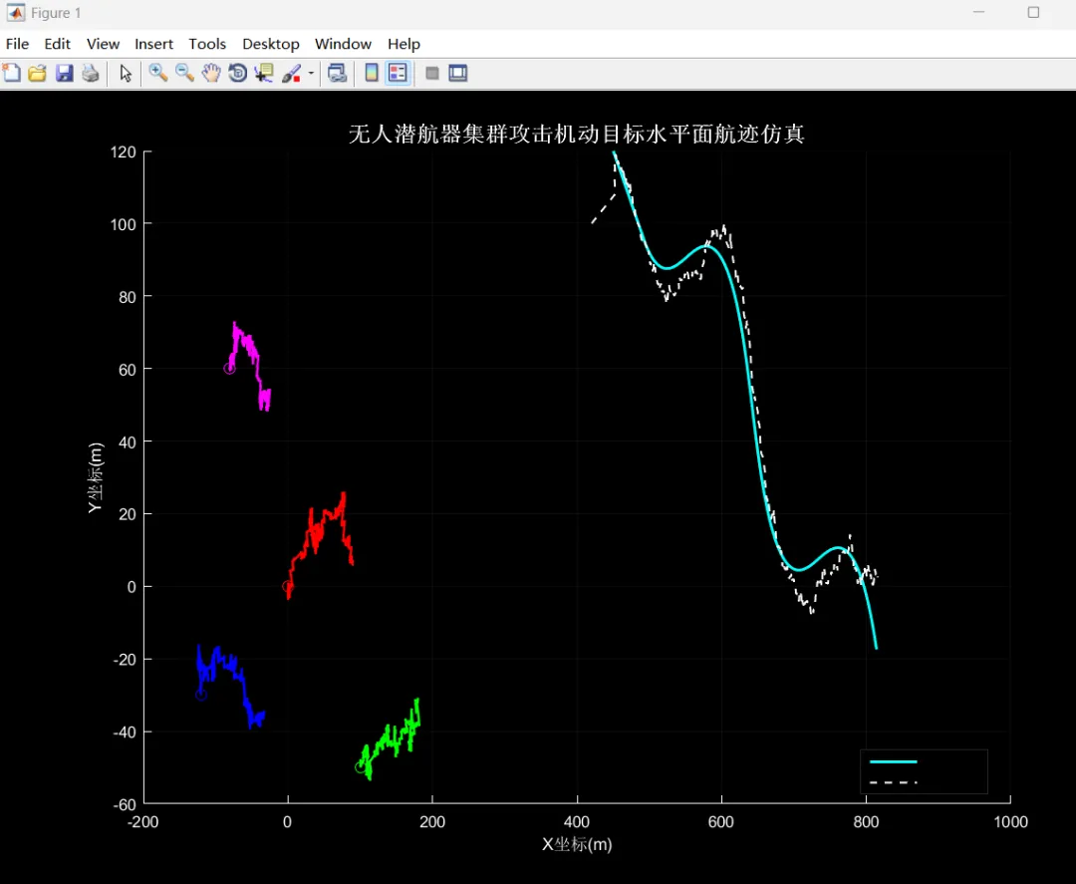Activate the Data Cursor tool
1076x884 pixels.
coord(264,73)
